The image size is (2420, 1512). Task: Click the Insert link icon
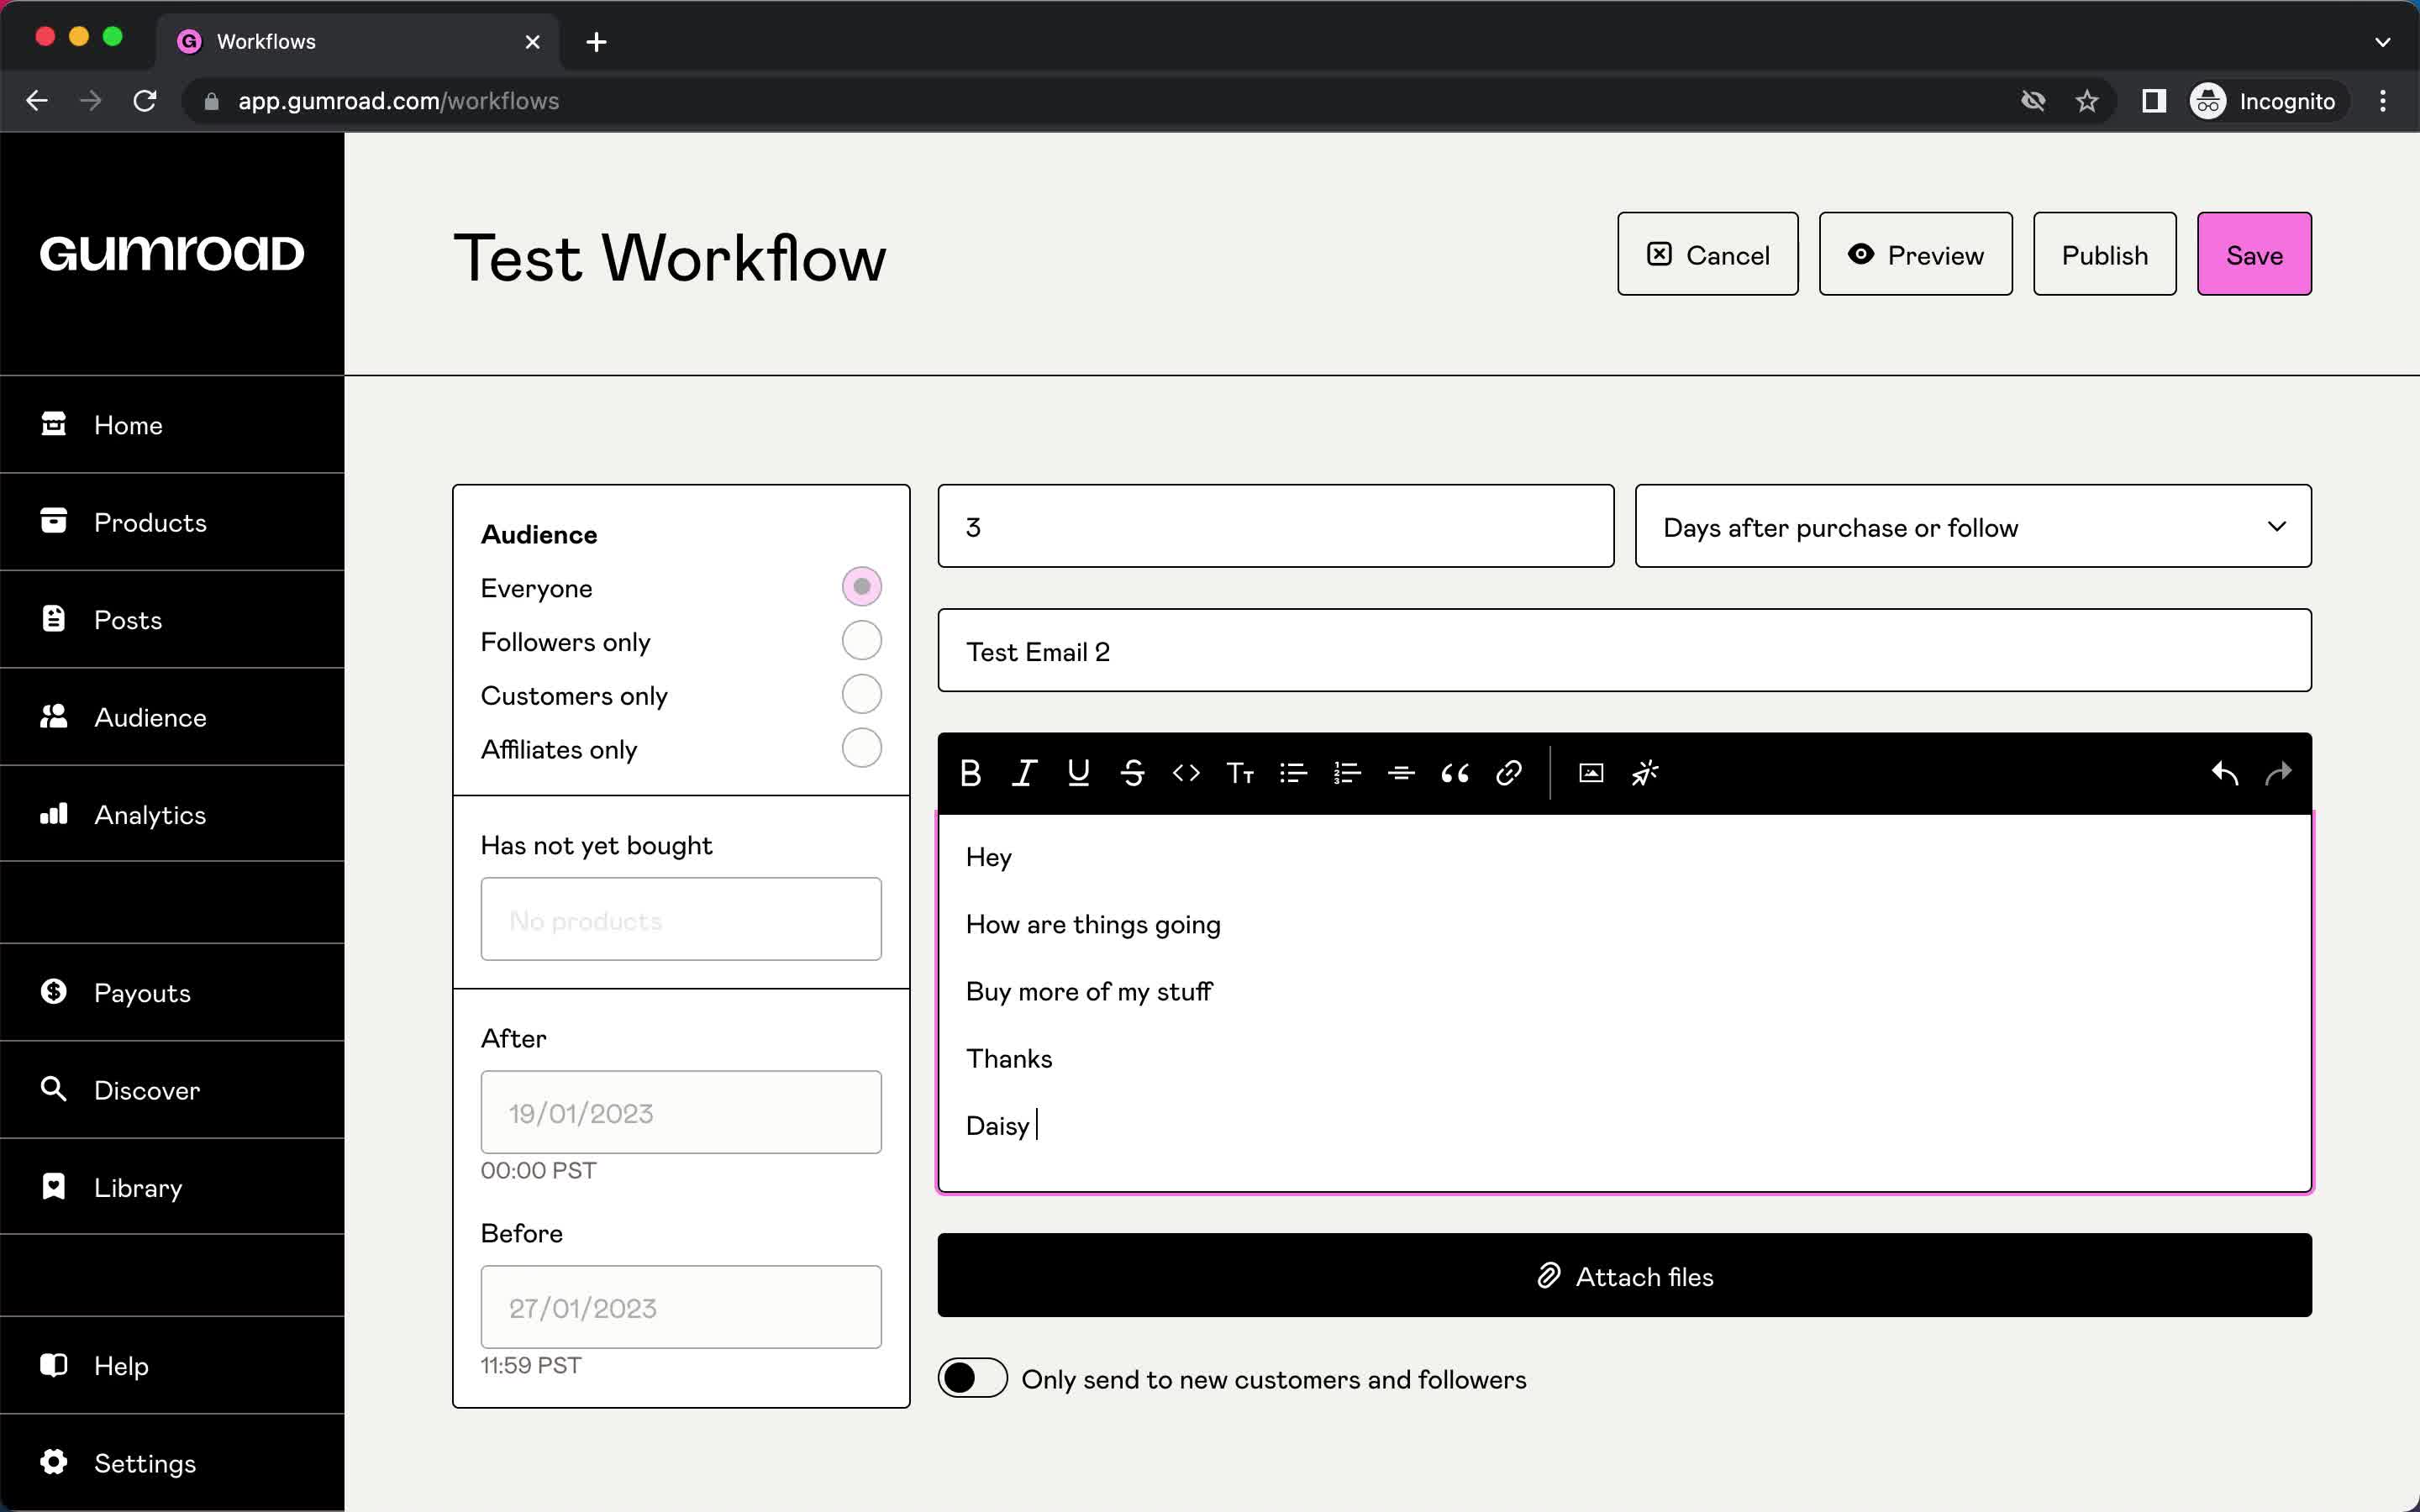coord(1507,774)
